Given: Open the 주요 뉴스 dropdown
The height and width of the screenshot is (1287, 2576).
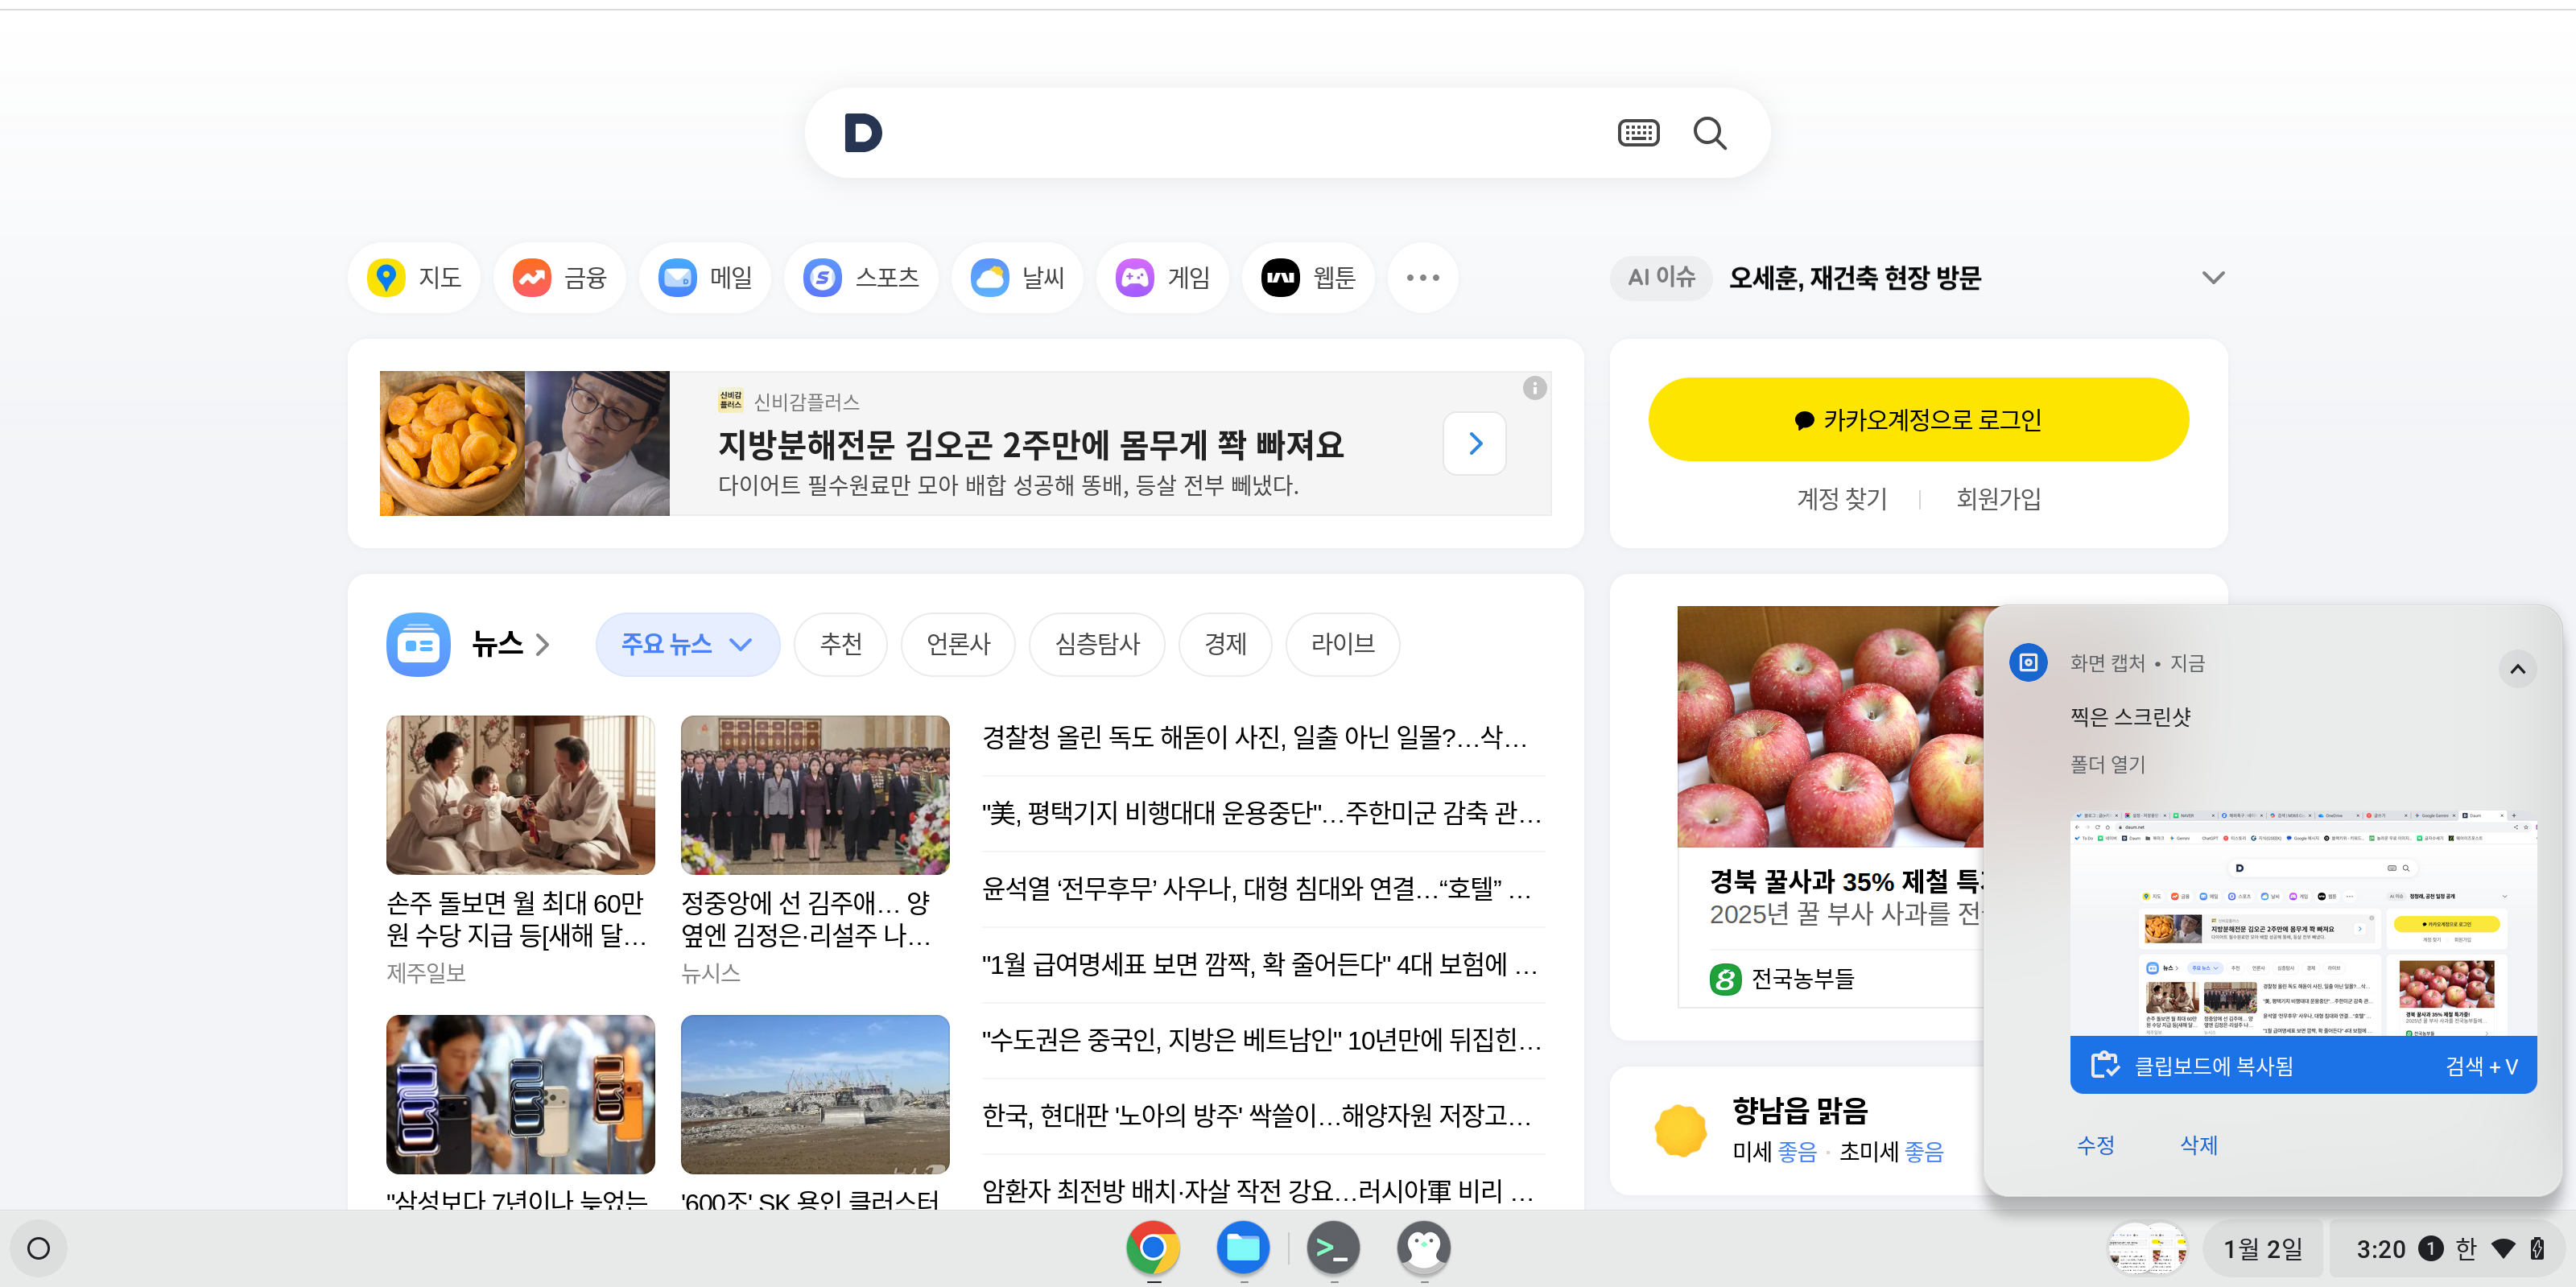Looking at the screenshot, I should [687, 644].
